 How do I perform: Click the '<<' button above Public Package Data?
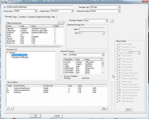[59, 22]
